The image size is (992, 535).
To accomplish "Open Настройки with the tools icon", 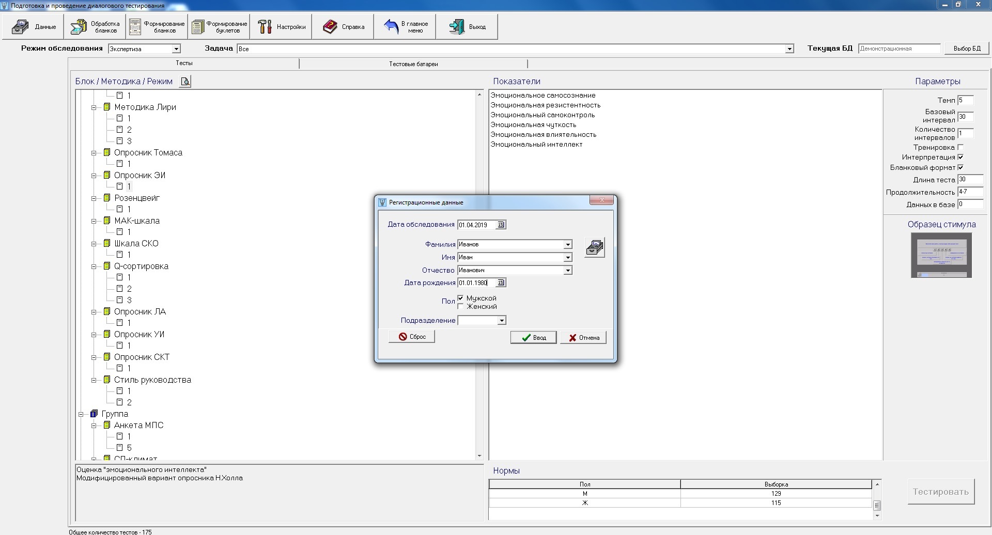I will tap(265, 27).
